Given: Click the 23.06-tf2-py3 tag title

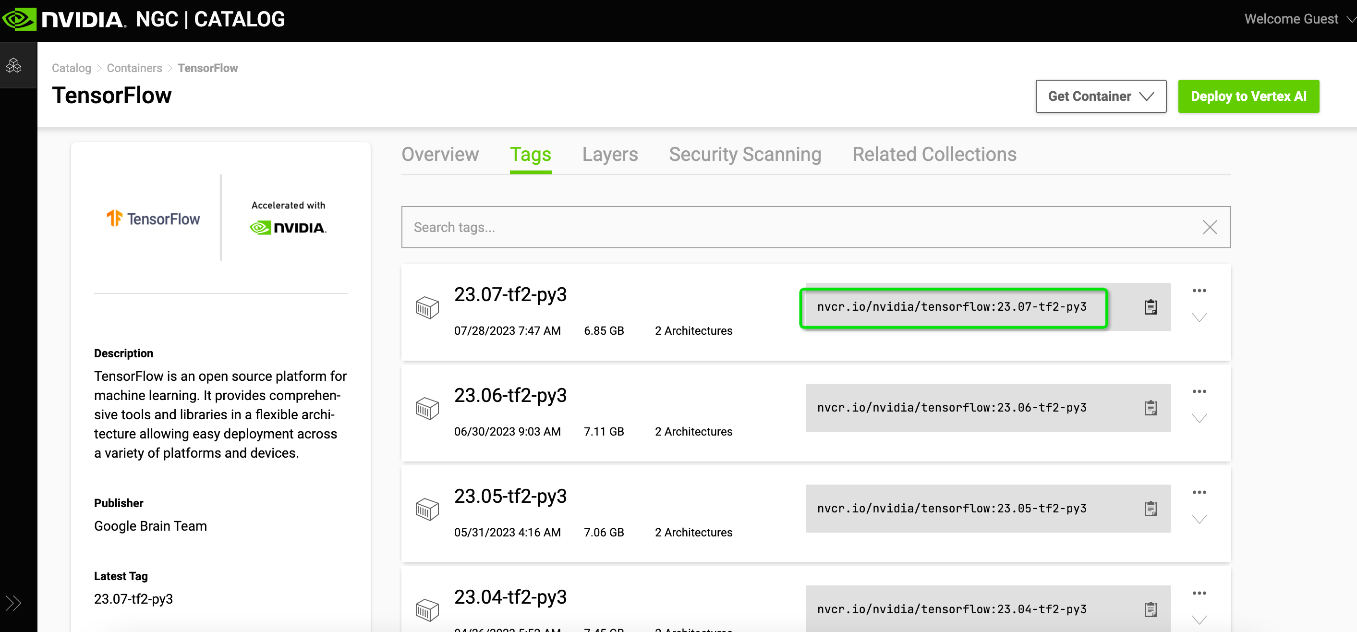Looking at the screenshot, I should coord(510,396).
